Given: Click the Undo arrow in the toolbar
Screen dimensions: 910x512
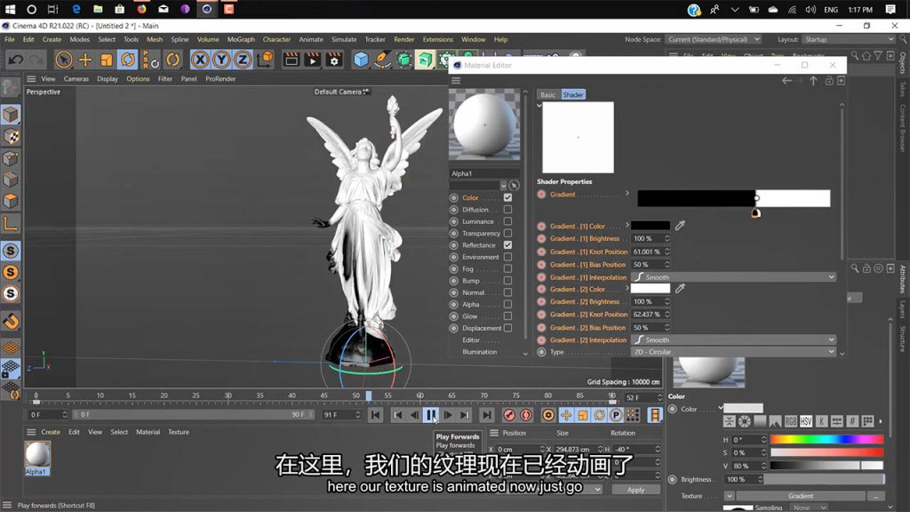Looking at the screenshot, I should tap(16, 60).
